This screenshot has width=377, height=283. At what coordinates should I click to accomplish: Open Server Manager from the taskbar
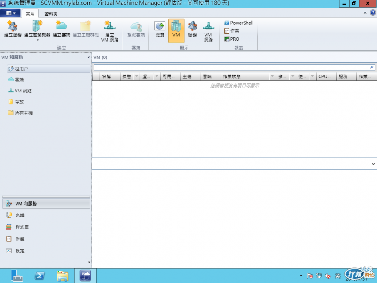16,276
